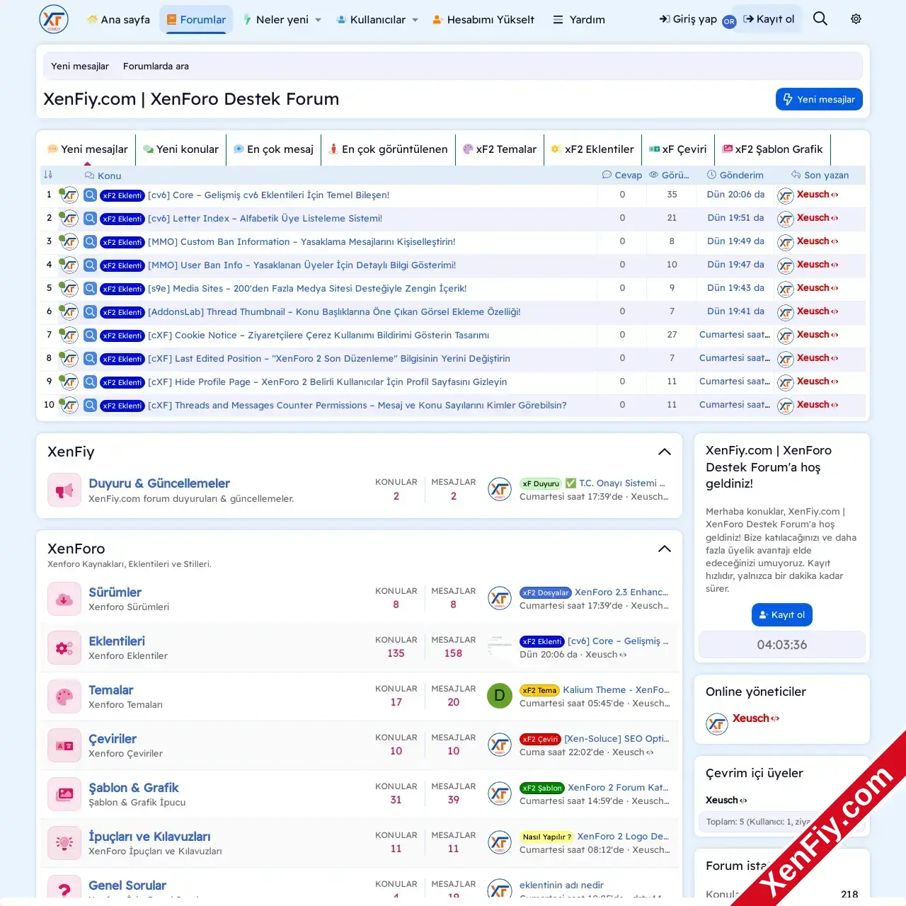Preview thread 'Hide Profile Page' magnifier icon
Screen dimensions: 906x906
click(90, 382)
